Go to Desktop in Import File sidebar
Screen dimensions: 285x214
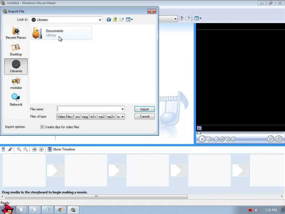coord(16,50)
